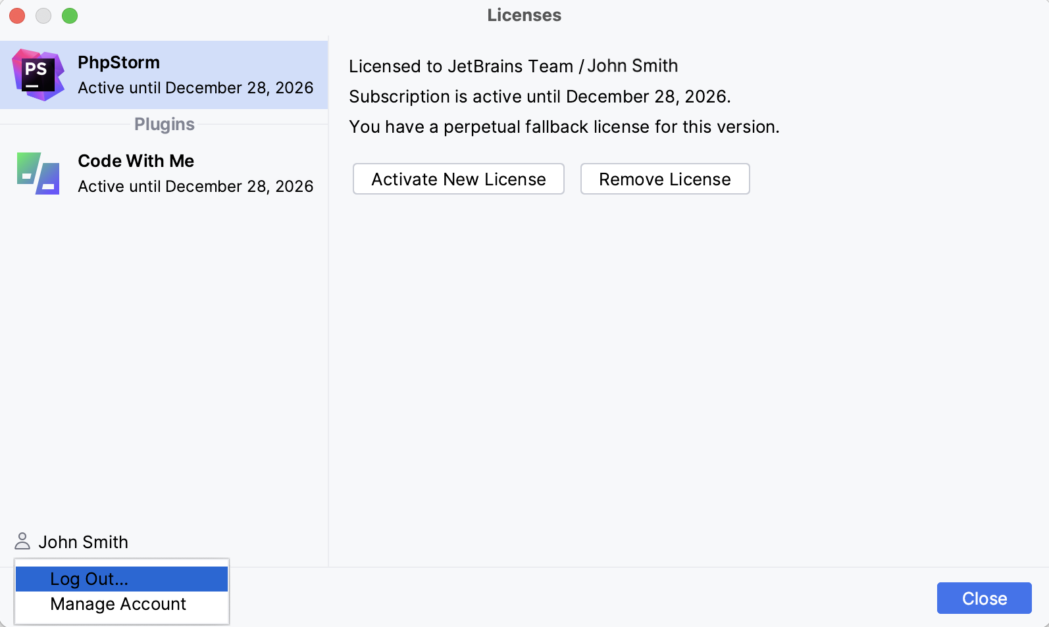Select the Code With Me plugin name
Screen dimensions: 1049x627
tap(136, 161)
